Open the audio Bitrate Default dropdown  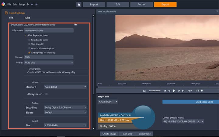coord(65,113)
